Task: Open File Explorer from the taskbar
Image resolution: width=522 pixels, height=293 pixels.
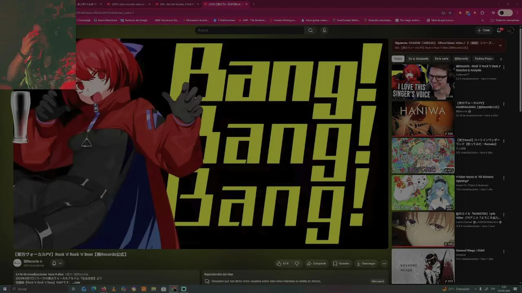Action: (x=154, y=289)
